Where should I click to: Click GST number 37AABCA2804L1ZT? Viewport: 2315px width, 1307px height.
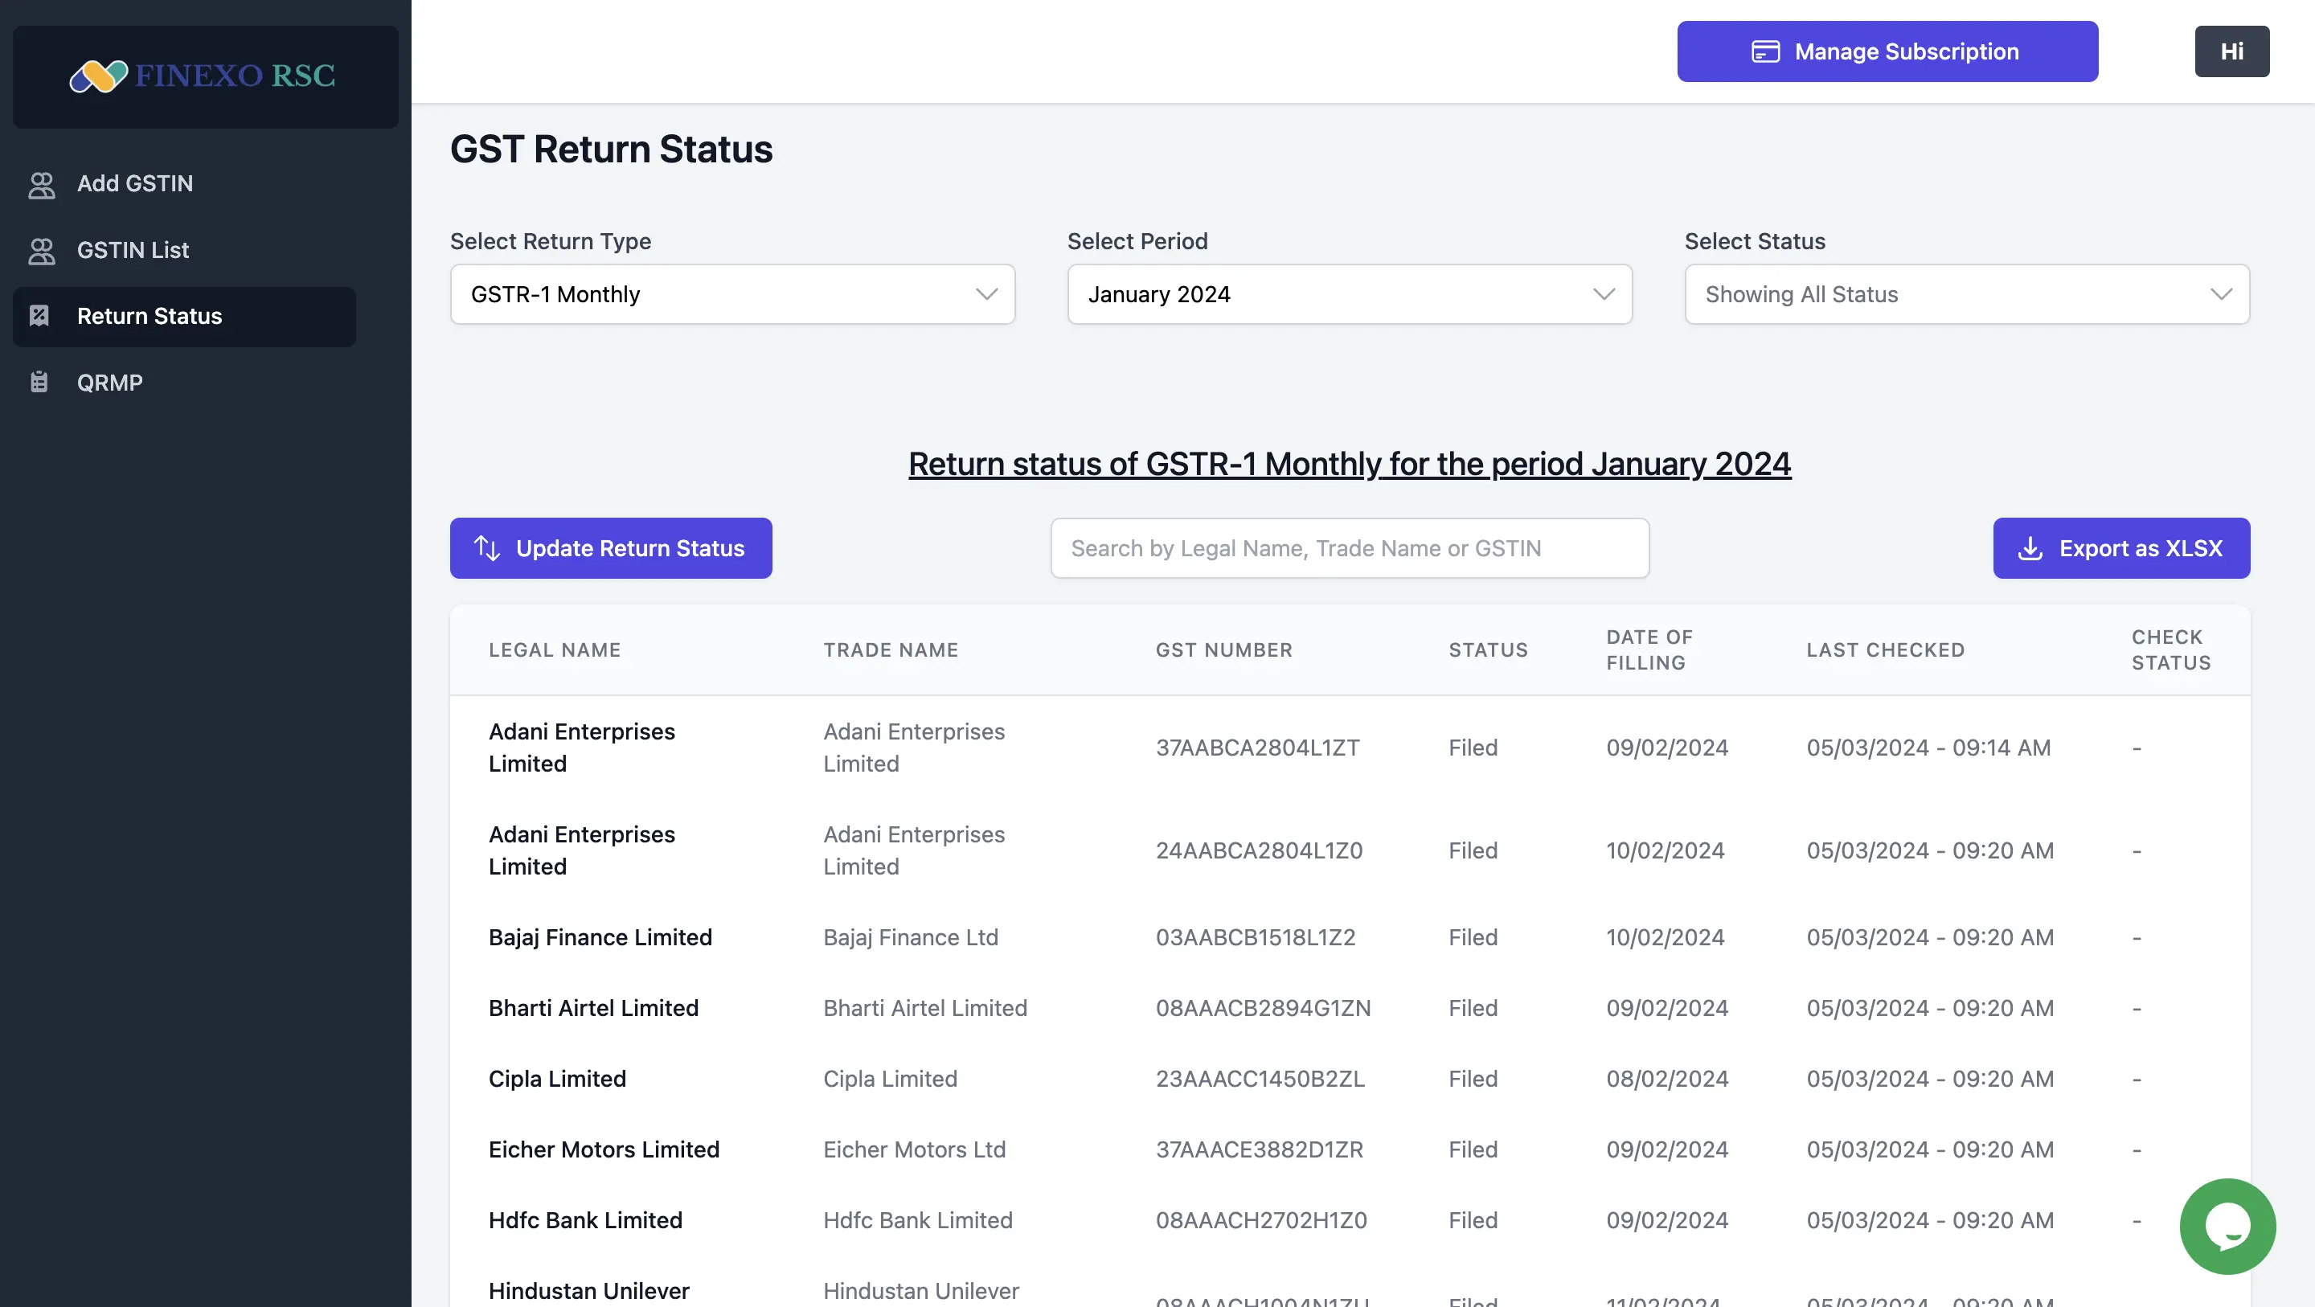1257,748
